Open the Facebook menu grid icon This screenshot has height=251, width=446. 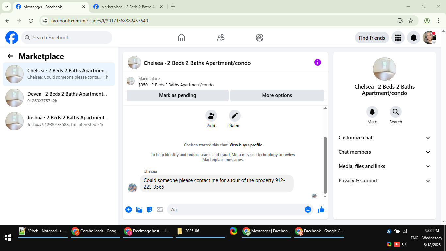[398, 38]
